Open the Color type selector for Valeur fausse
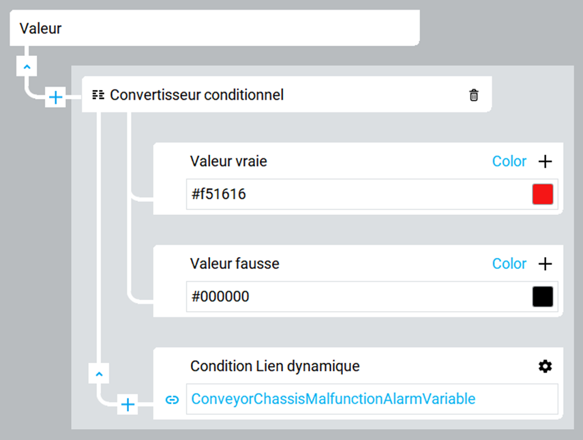Image resolution: width=583 pixels, height=440 pixels. (509, 264)
